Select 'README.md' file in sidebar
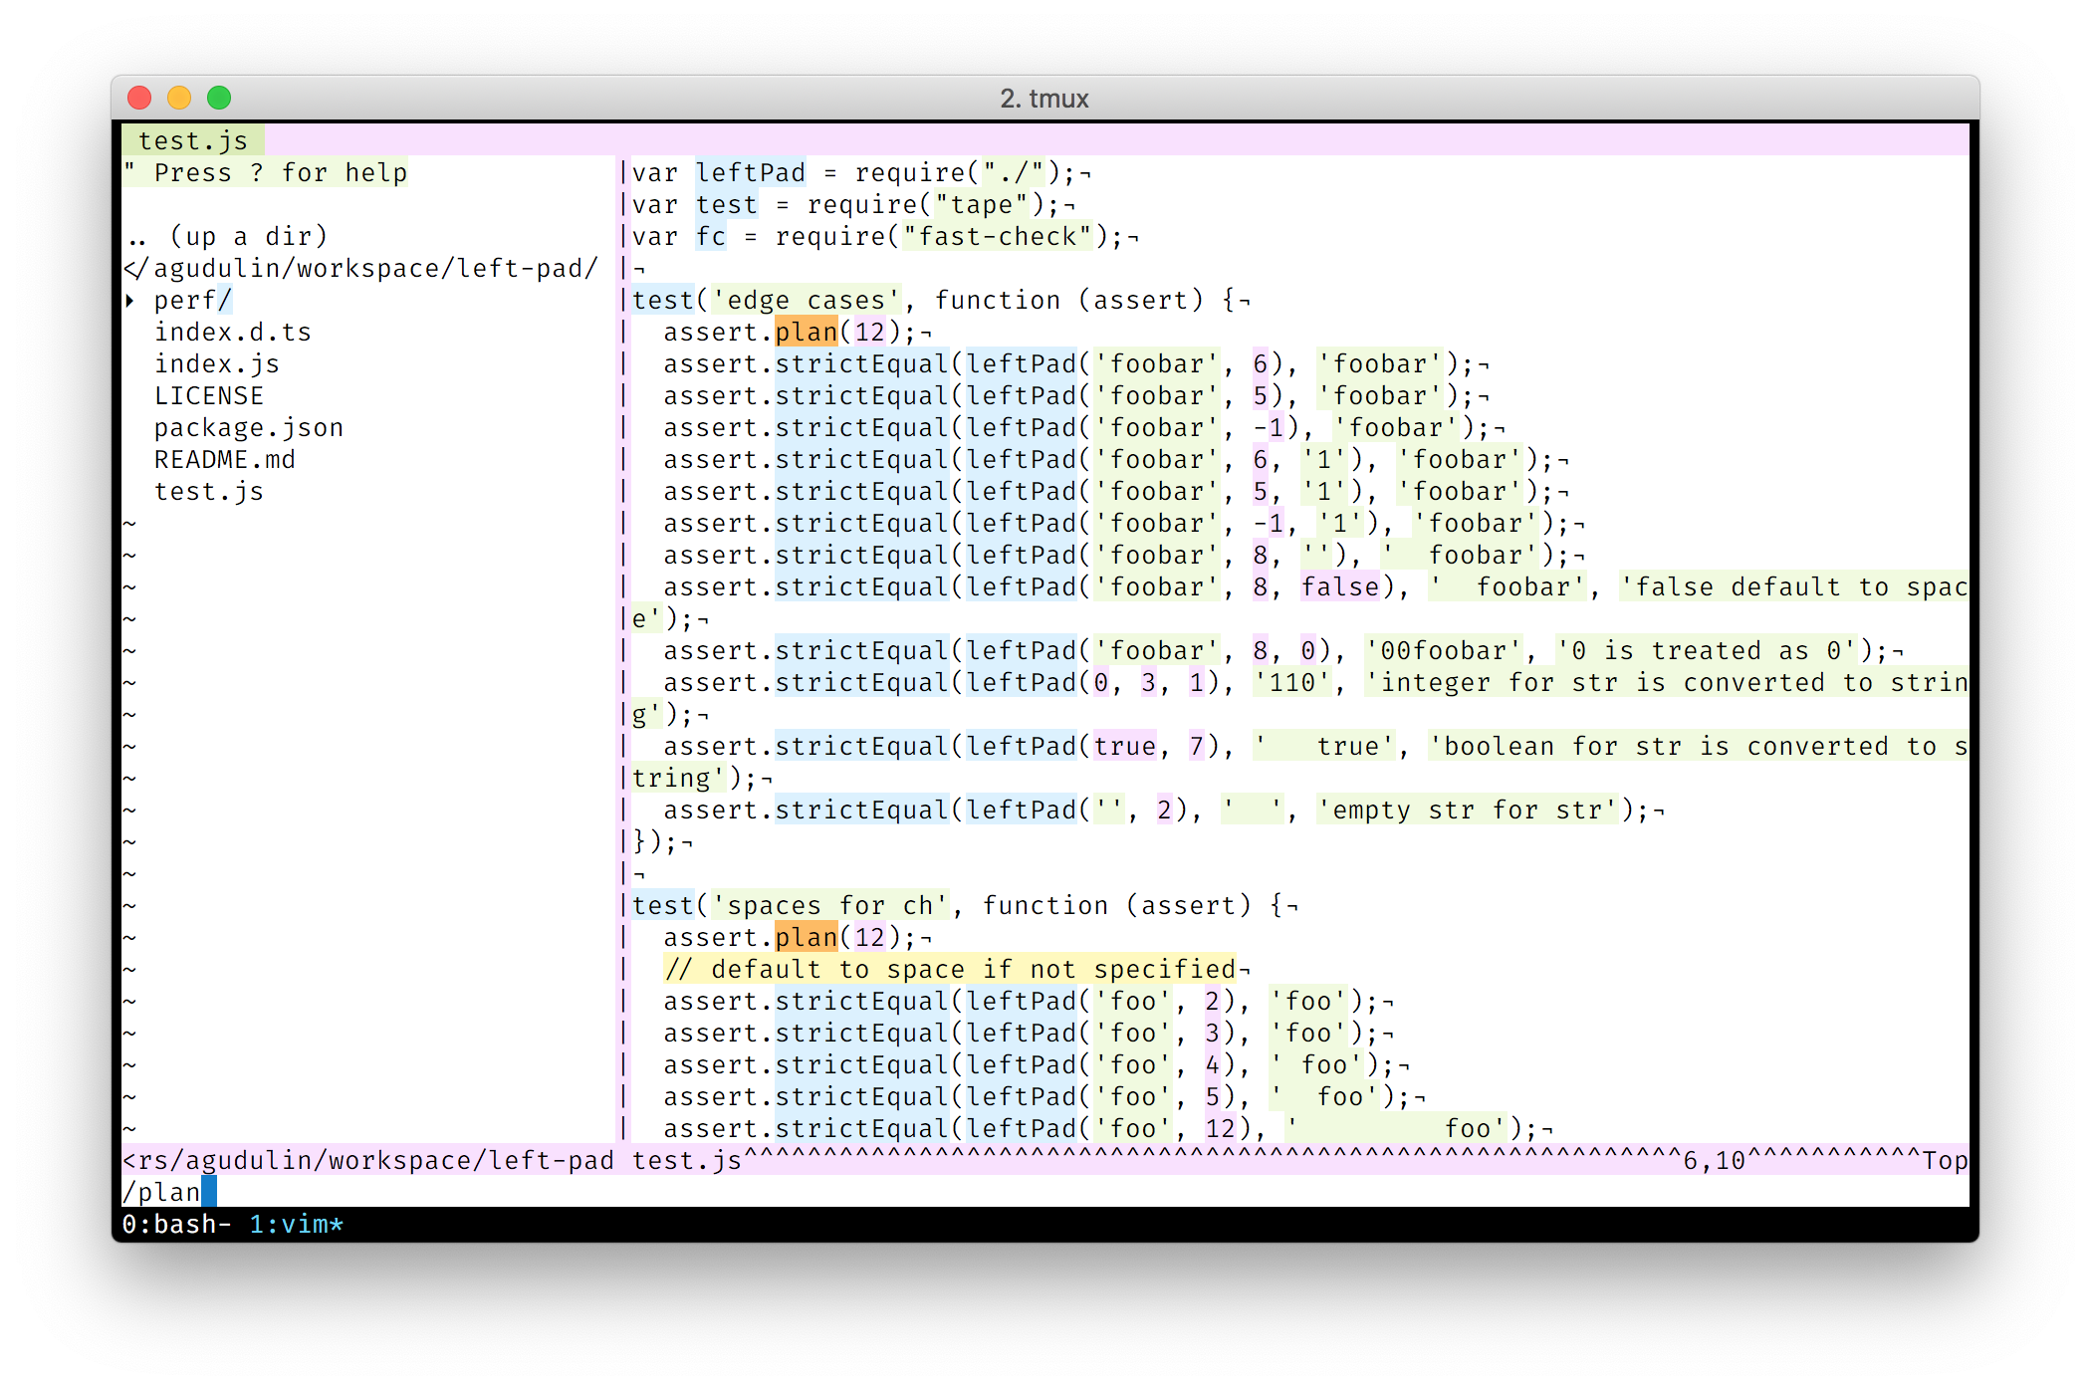This screenshot has width=2091, height=1390. coord(251,459)
